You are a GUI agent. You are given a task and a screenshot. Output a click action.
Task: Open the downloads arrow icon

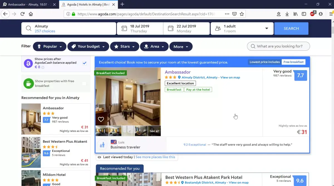[287, 14]
